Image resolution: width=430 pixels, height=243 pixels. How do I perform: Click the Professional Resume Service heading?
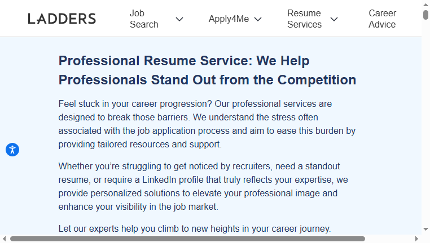[x=207, y=70]
